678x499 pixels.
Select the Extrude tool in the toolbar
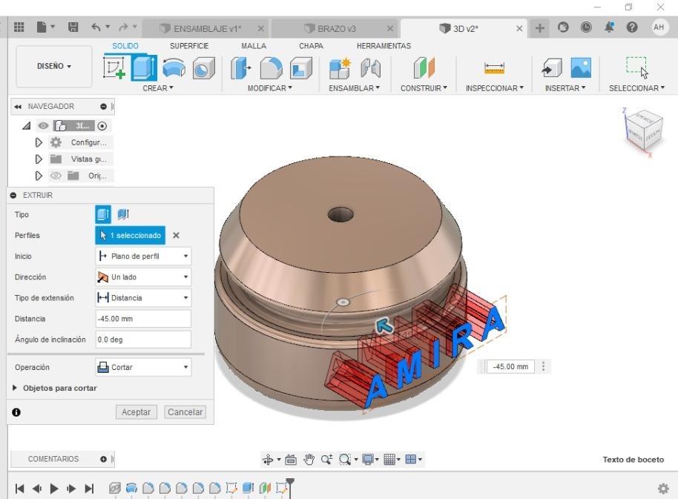[x=144, y=67]
